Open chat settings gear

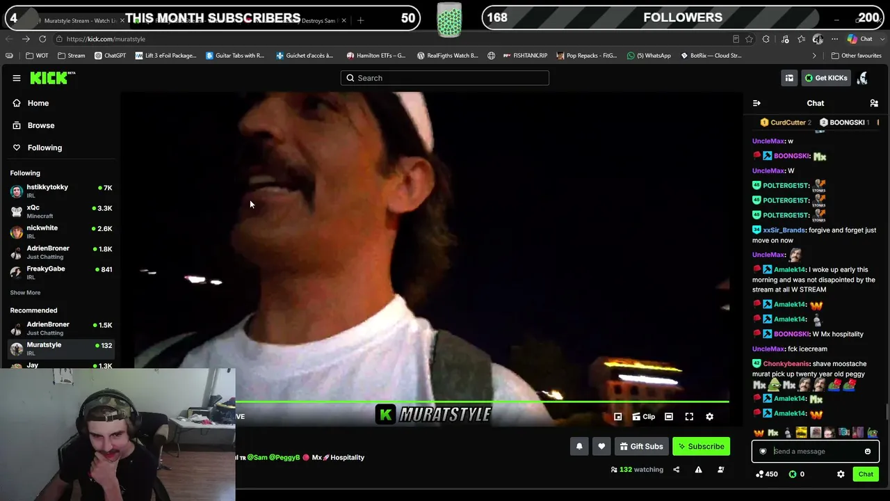841,475
